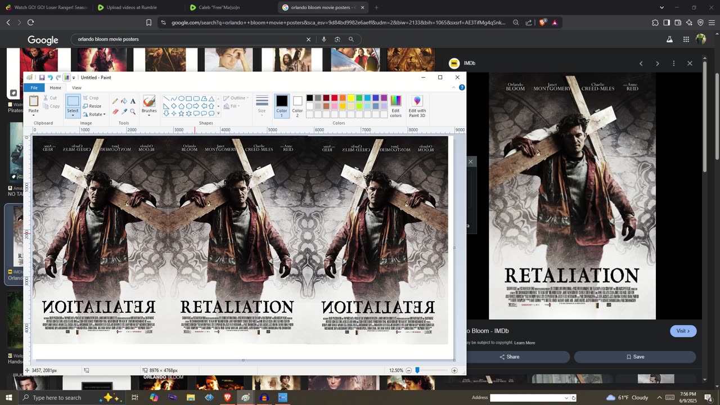Click the Resize button in Image group

pos(92,106)
